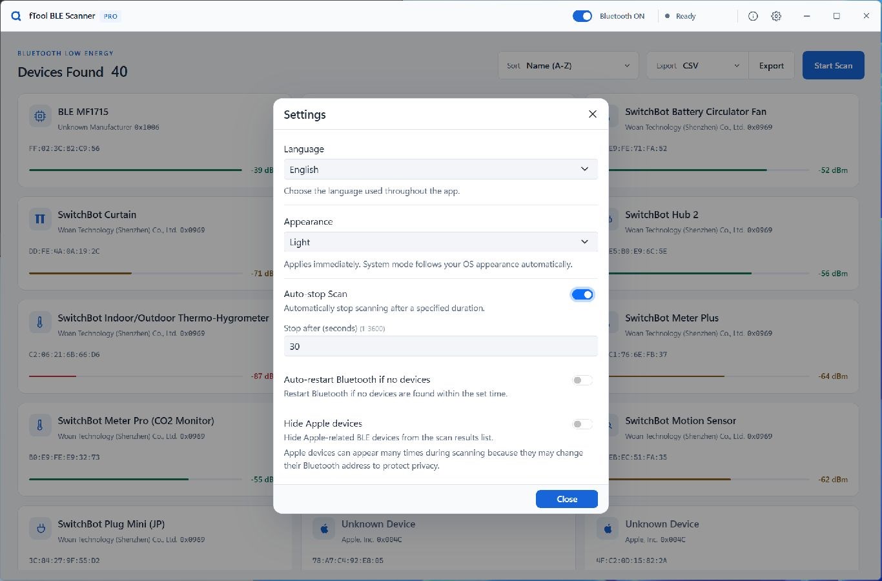Click the Thermo-Hygrometer thermometer icon
This screenshot has height=581, width=882.
tap(40, 322)
